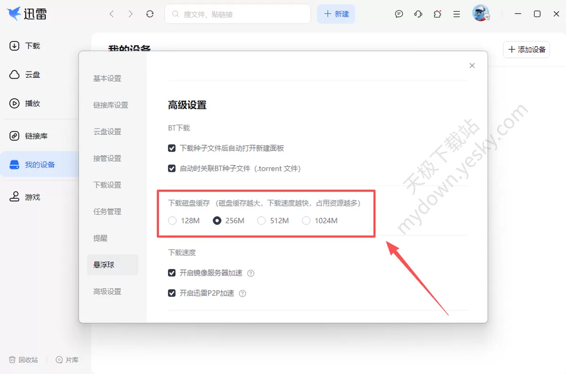
Task: Click the 添加设备 button
Action: click(x=527, y=49)
